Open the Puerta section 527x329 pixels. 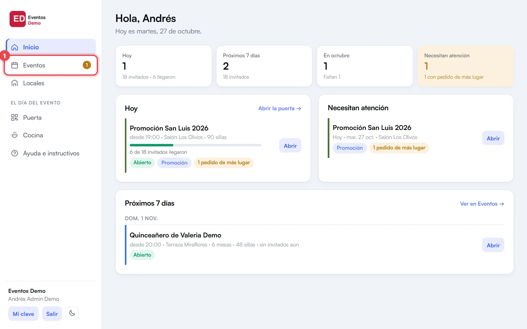click(51, 118)
